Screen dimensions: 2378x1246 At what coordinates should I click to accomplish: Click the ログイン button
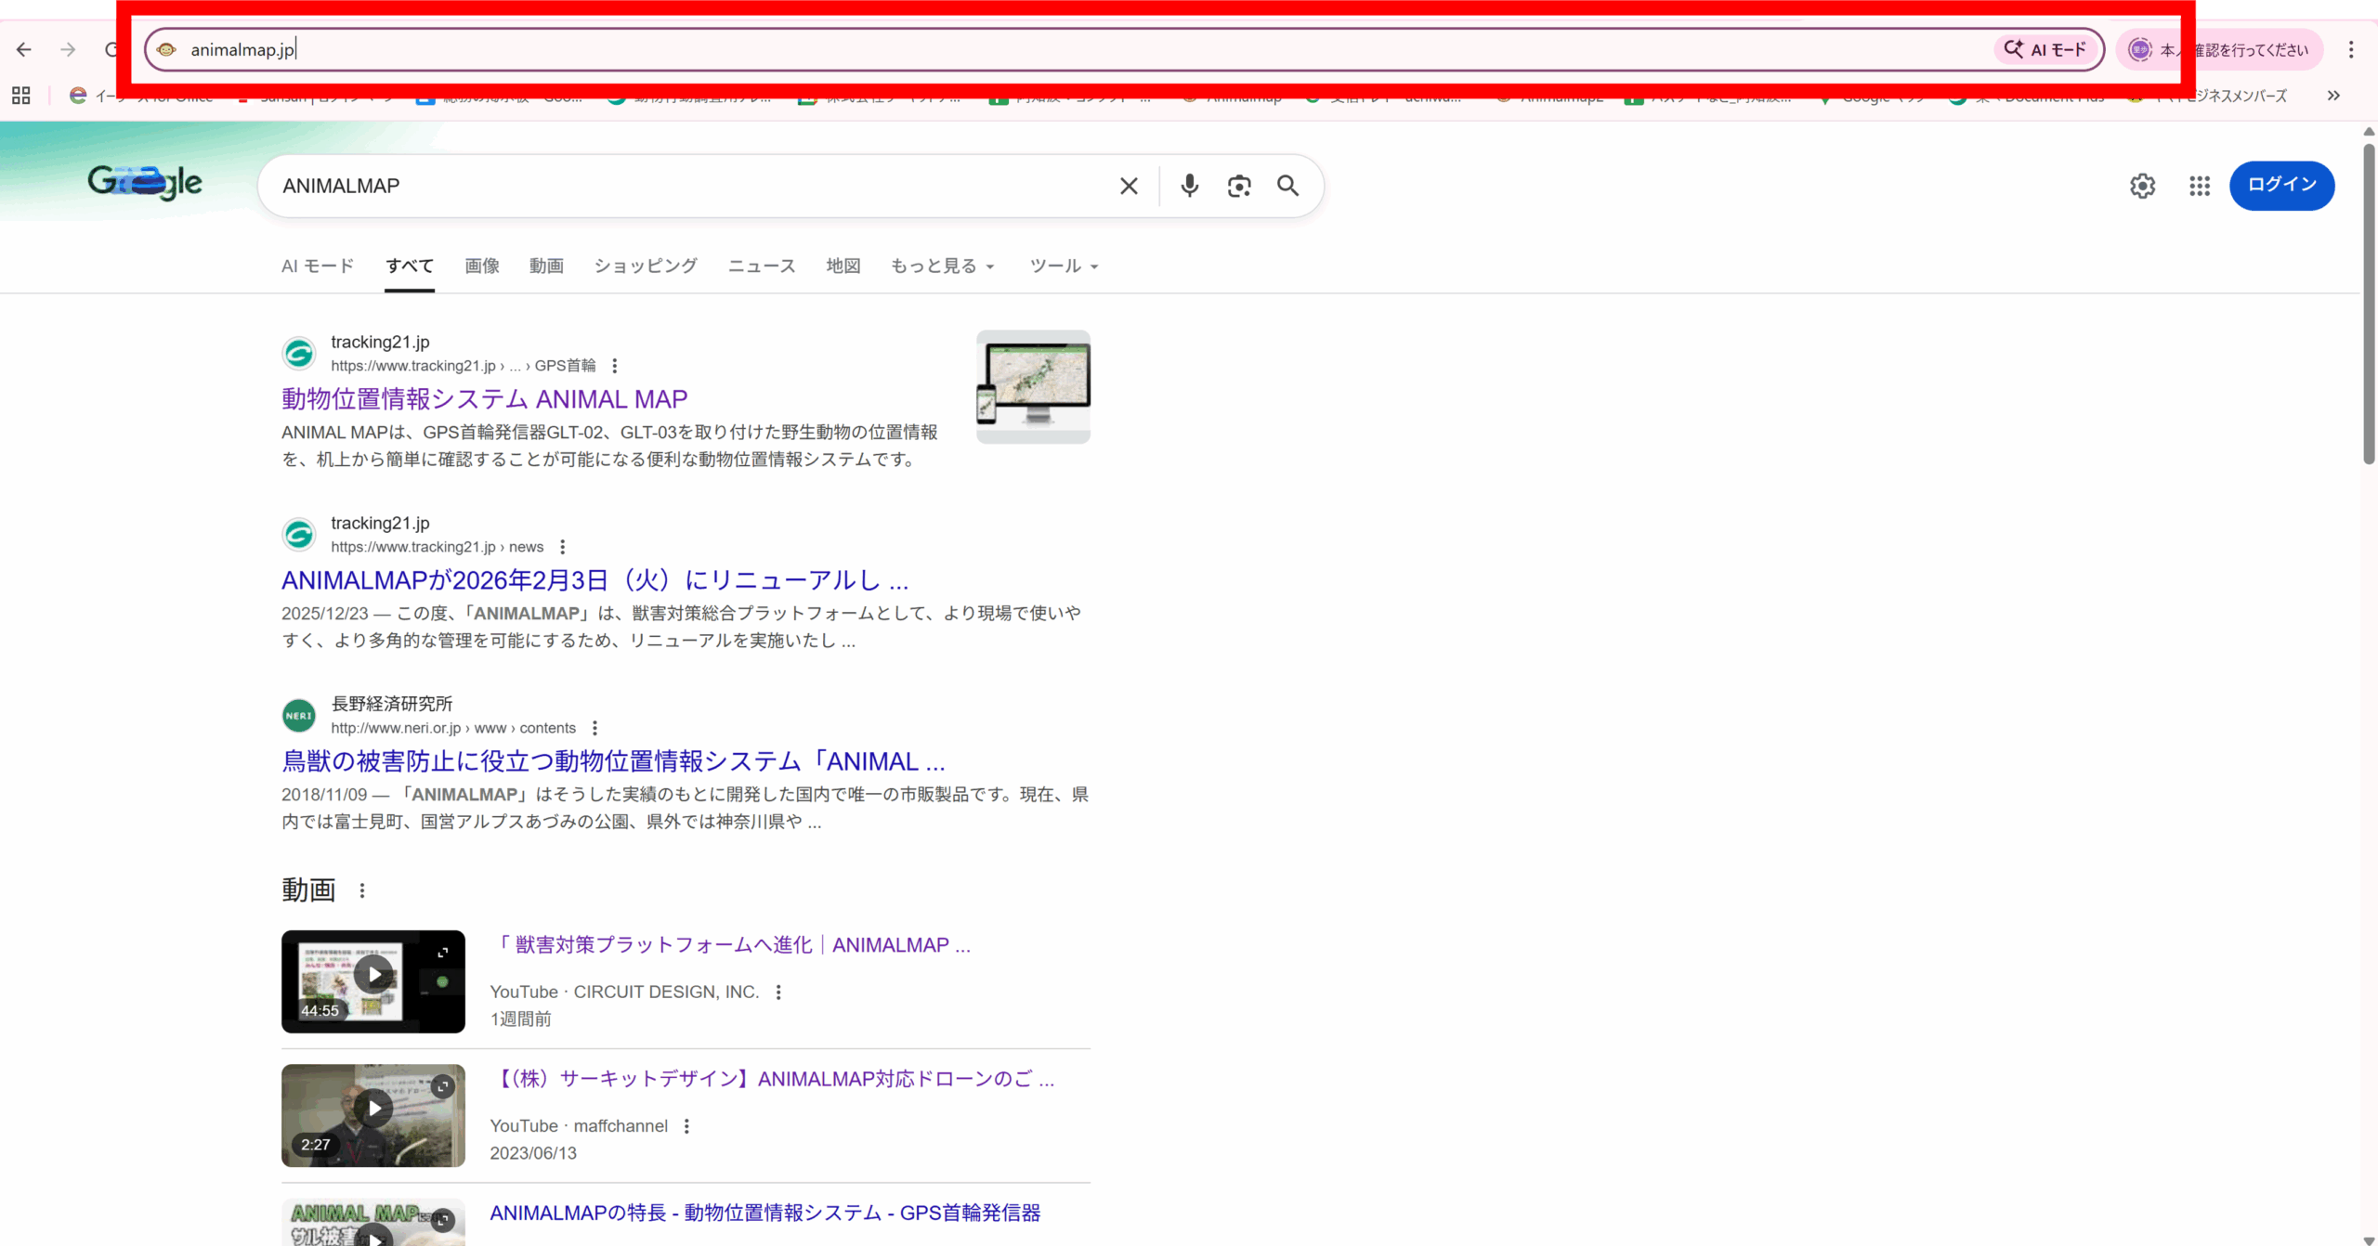tap(2281, 185)
